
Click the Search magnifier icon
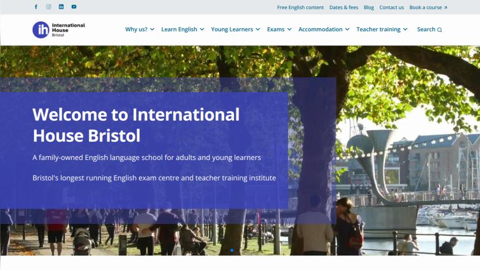pos(440,30)
